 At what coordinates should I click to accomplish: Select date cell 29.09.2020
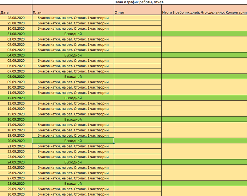pyautogui.click(x=16, y=189)
